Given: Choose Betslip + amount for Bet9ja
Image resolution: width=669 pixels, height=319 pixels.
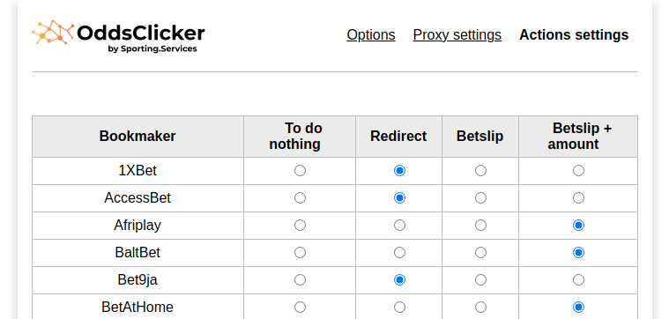Looking at the screenshot, I should point(578,279).
